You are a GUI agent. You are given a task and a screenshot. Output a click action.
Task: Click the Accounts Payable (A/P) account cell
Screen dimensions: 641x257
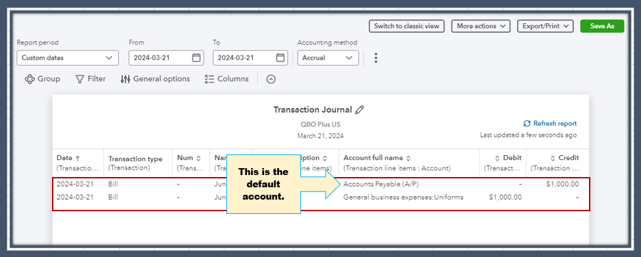(x=380, y=184)
